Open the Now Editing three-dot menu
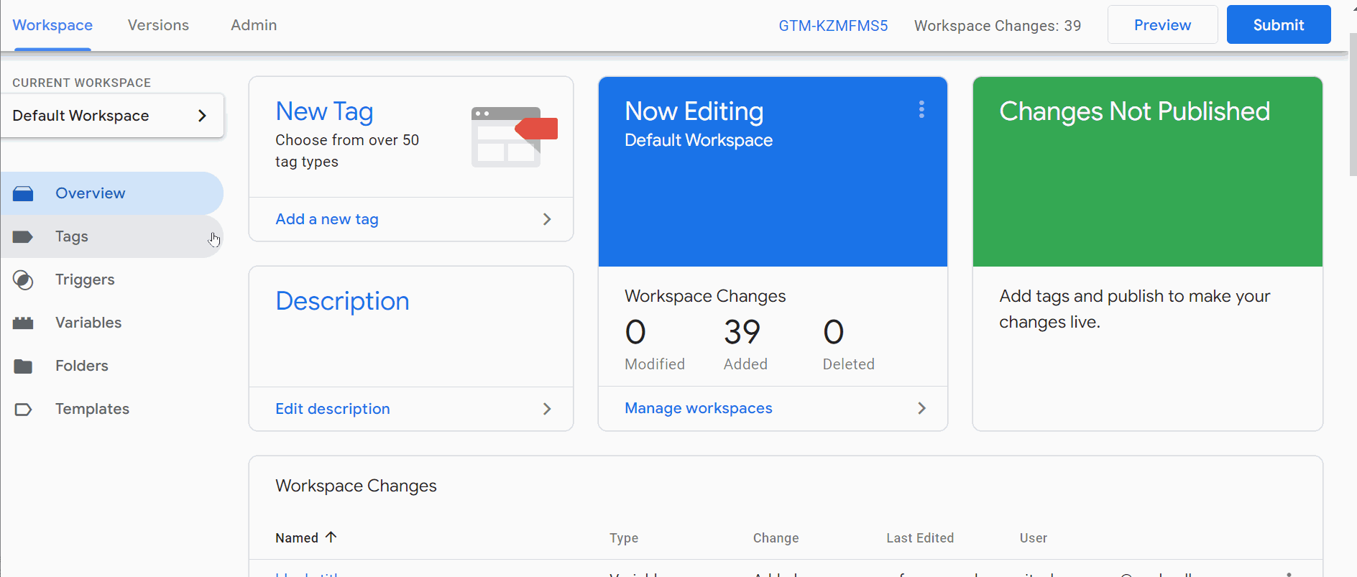Image resolution: width=1357 pixels, height=577 pixels. tap(921, 109)
